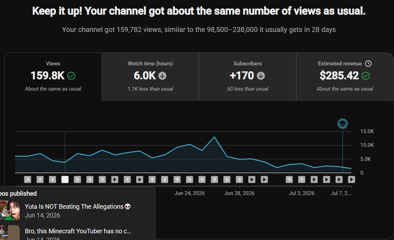Click the 'Keep it up!' headline
Viewport: 394px width, 240px height.
199,11
